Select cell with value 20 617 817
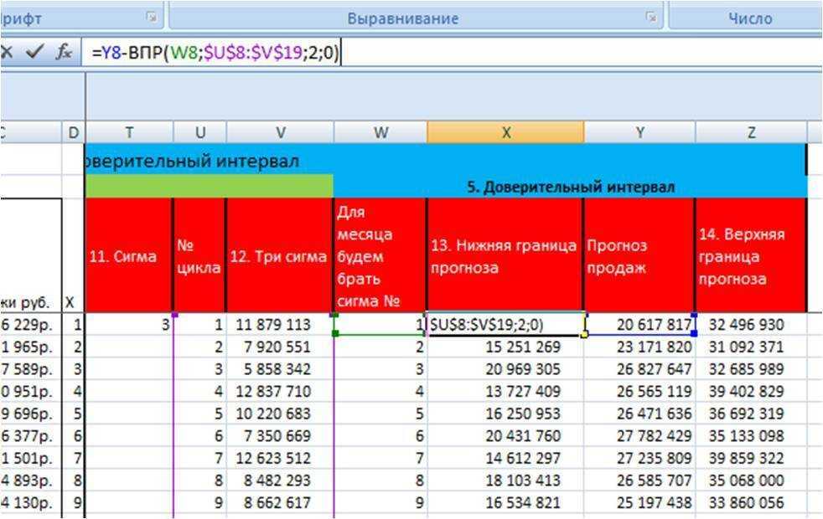The height and width of the screenshot is (519, 823). click(x=639, y=325)
